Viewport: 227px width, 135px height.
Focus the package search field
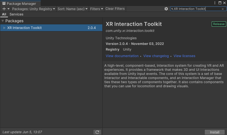click(198, 9)
